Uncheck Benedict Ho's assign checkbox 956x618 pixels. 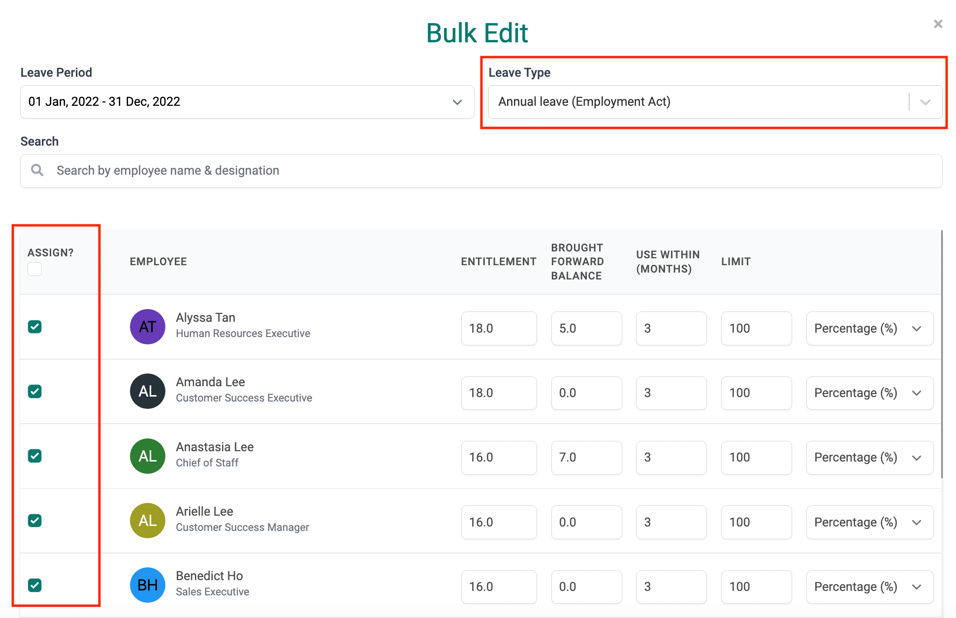pyautogui.click(x=34, y=585)
